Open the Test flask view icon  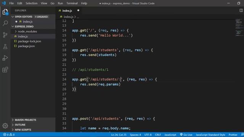point(5,46)
